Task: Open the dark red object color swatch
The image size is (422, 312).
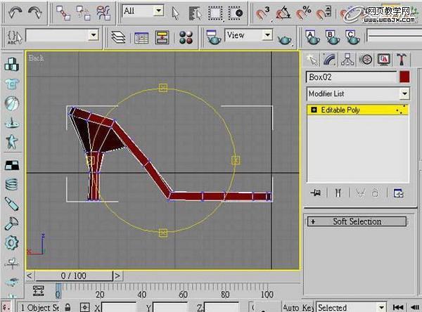Action: (404, 77)
